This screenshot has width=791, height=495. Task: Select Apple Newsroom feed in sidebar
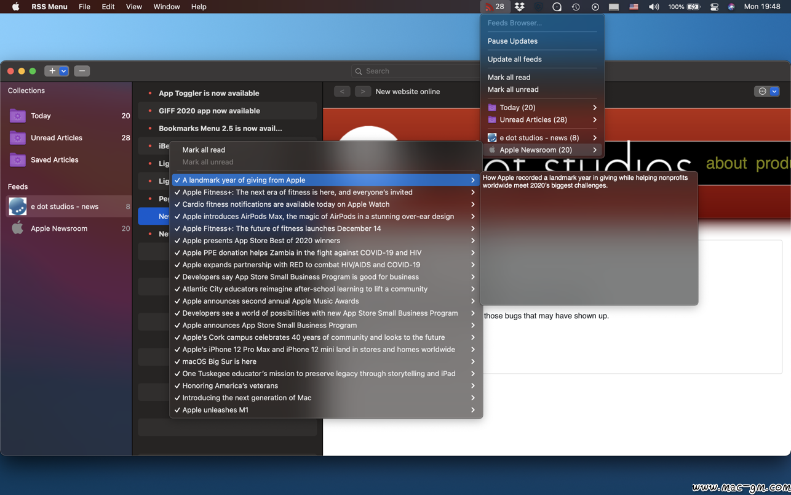point(69,228)
